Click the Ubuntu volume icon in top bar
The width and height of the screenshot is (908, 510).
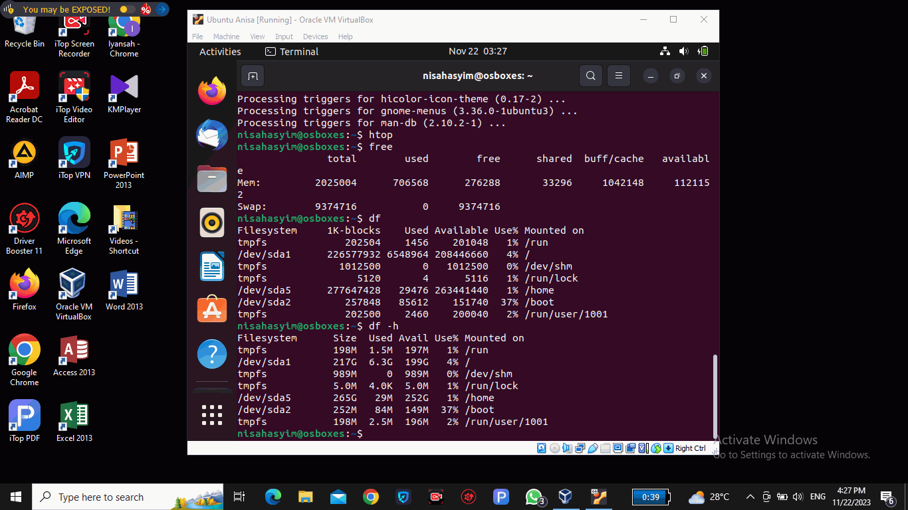tap(683, 51)
